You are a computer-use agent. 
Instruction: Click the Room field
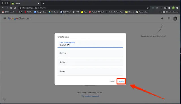[90, 72]
